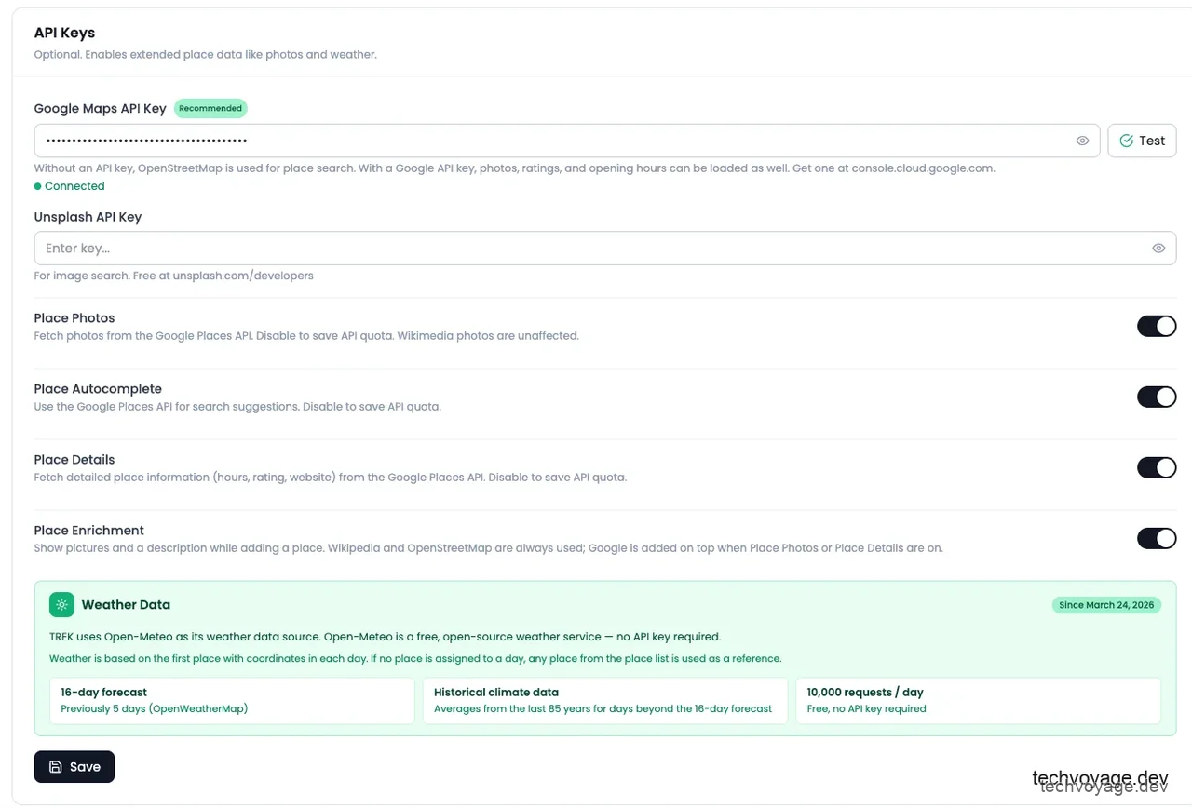The height and width of the screenshot is (808, 1192).
Task: Click the green Connected status dot
Action: pos(38,186)
